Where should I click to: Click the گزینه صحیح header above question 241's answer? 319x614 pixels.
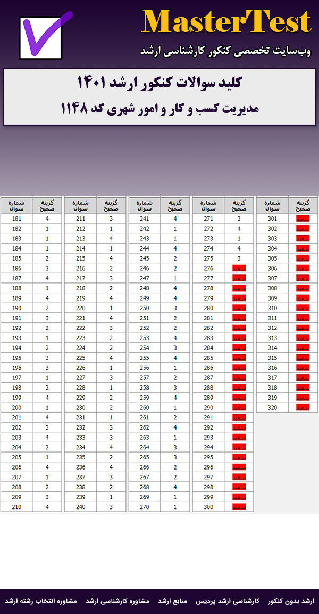(175, 206)
